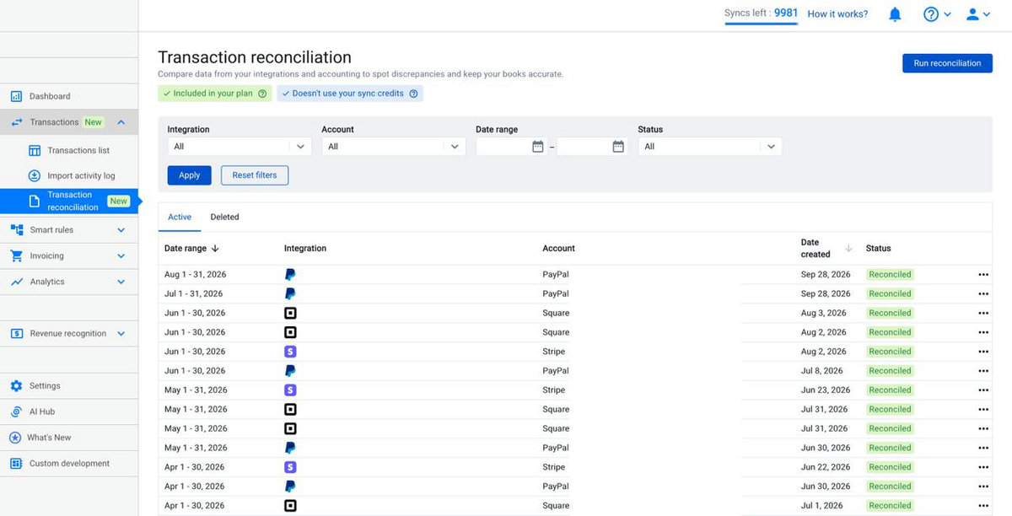Expand the Invoicing section chevron

(121, 256)
